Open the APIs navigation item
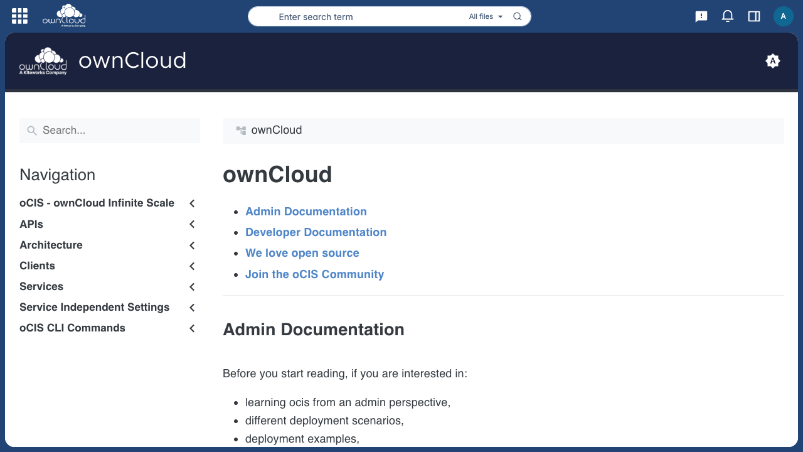This screenshot has width=803, height=452. coord(31,224)
